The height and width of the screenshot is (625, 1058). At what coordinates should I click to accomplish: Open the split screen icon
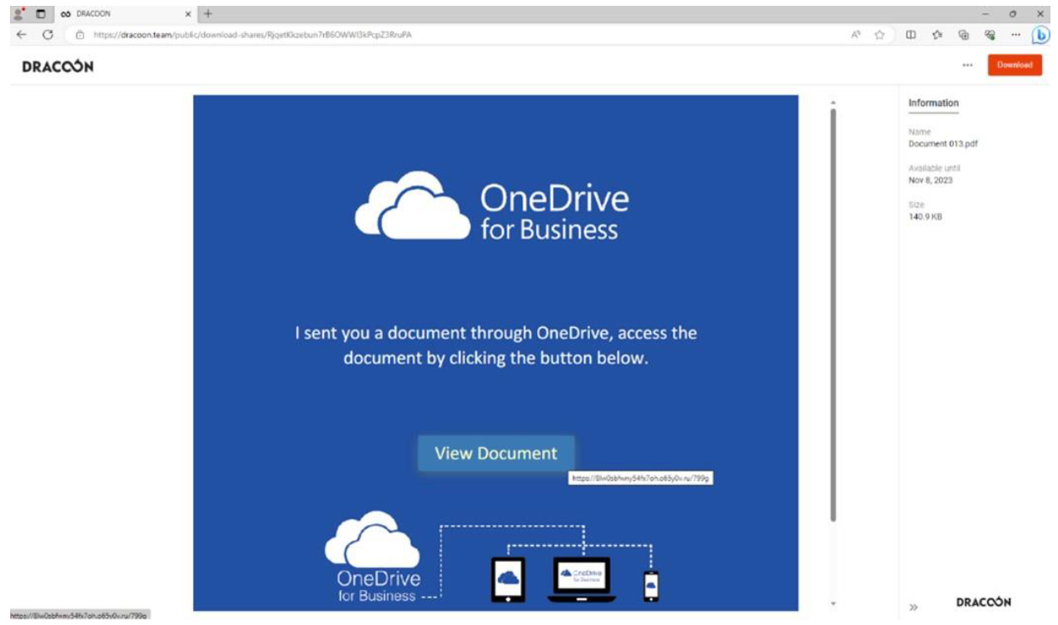click(911, 35)
